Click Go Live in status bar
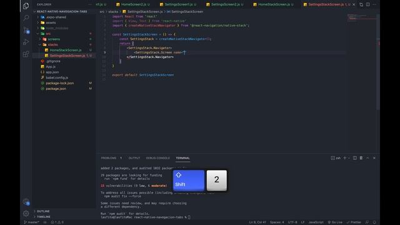Screen dimensions: 400x225 point(335,222)
